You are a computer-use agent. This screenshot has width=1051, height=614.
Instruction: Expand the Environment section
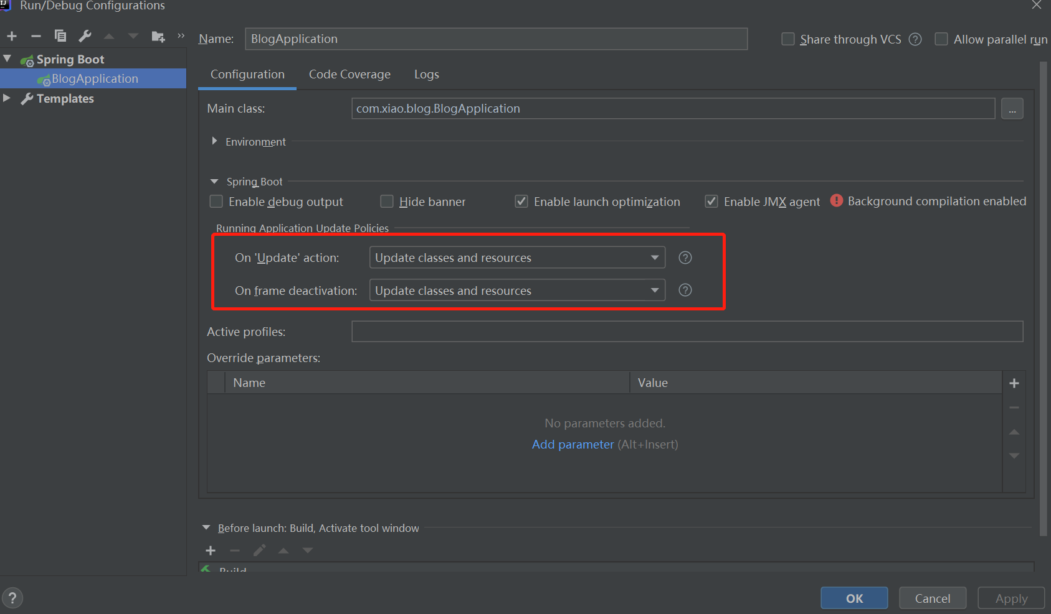pos(214,141)
